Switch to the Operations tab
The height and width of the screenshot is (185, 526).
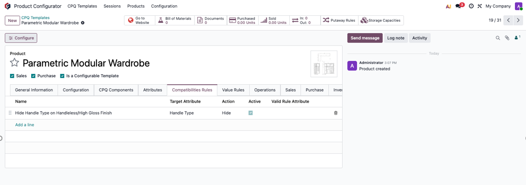[x=264, y=90]
